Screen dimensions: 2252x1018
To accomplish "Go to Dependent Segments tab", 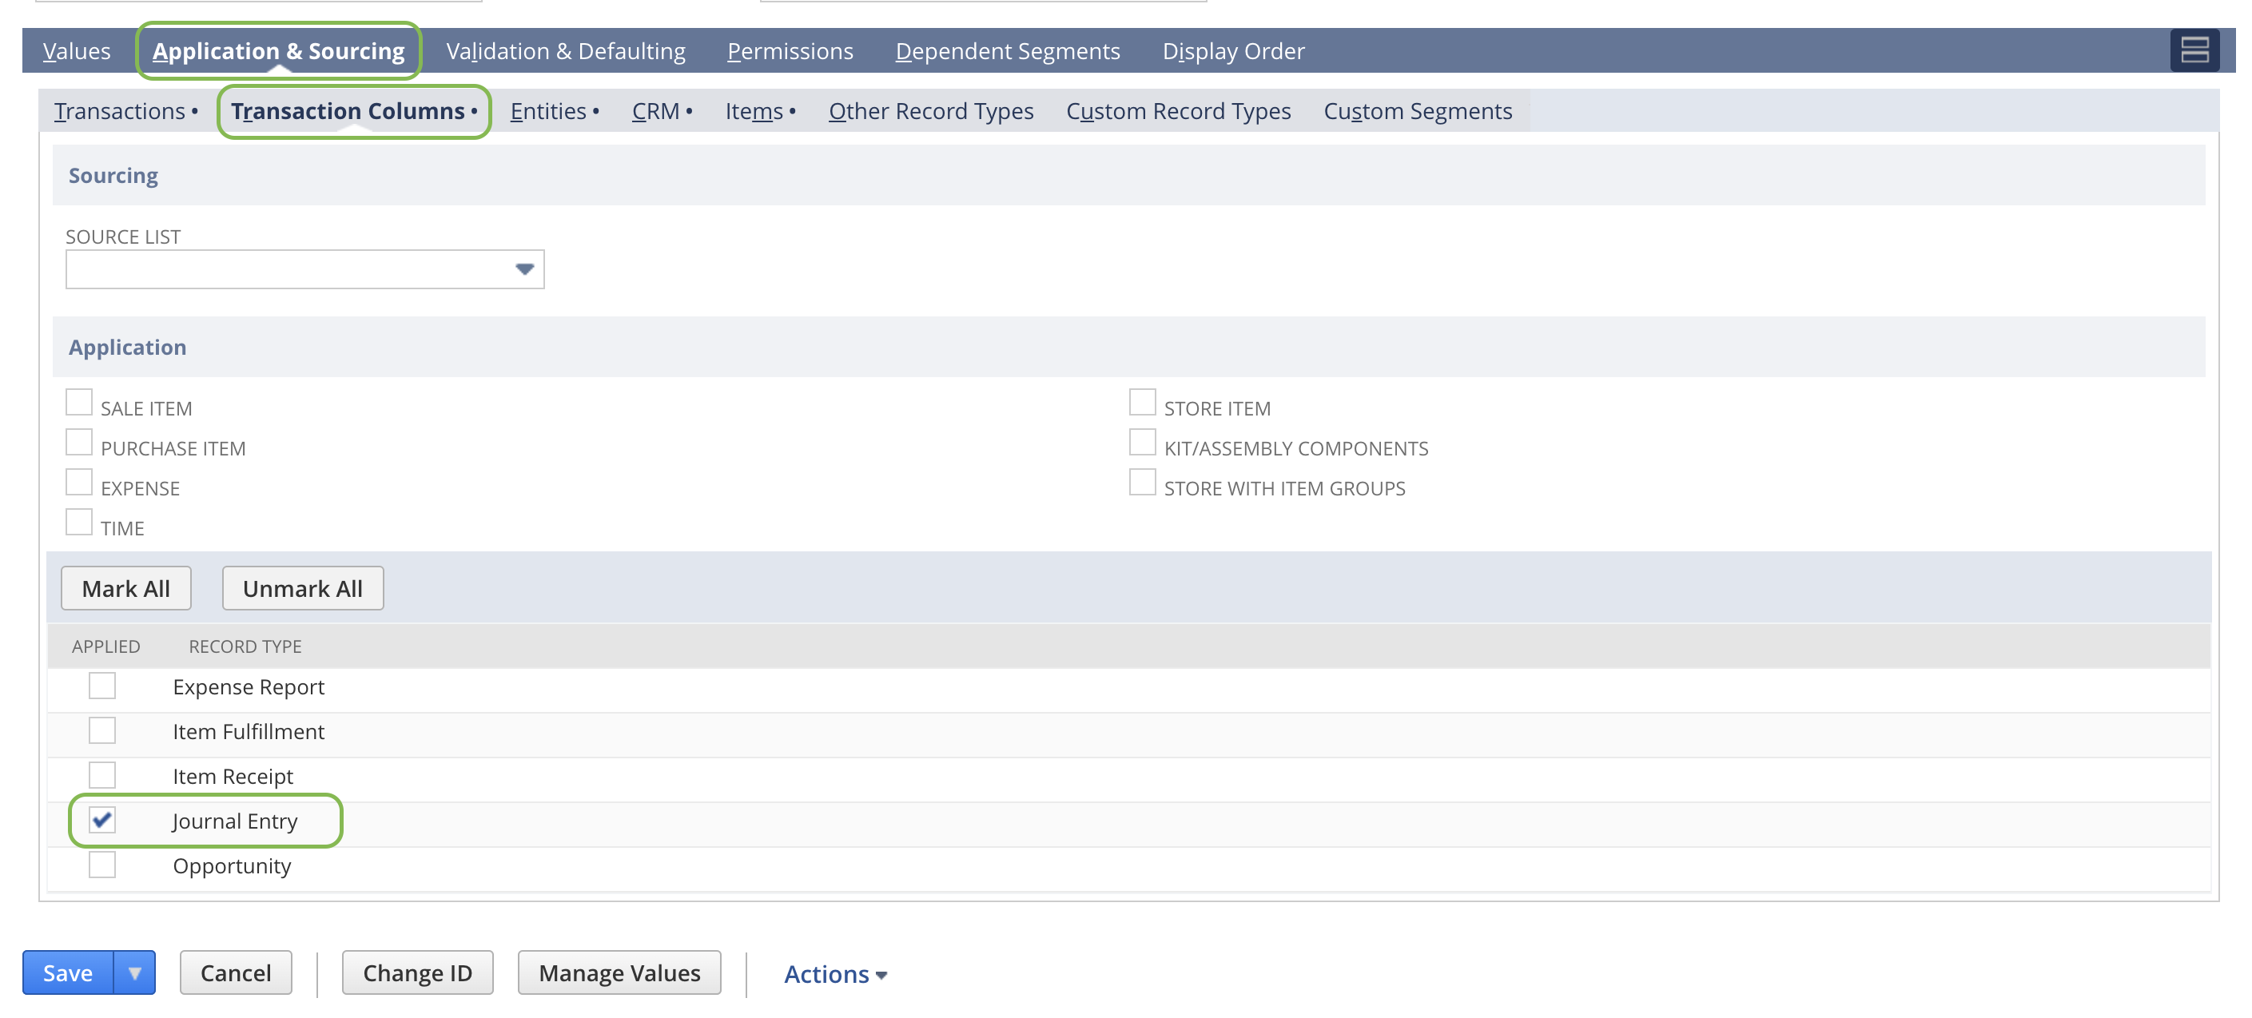I will [x=1007, y=50].
